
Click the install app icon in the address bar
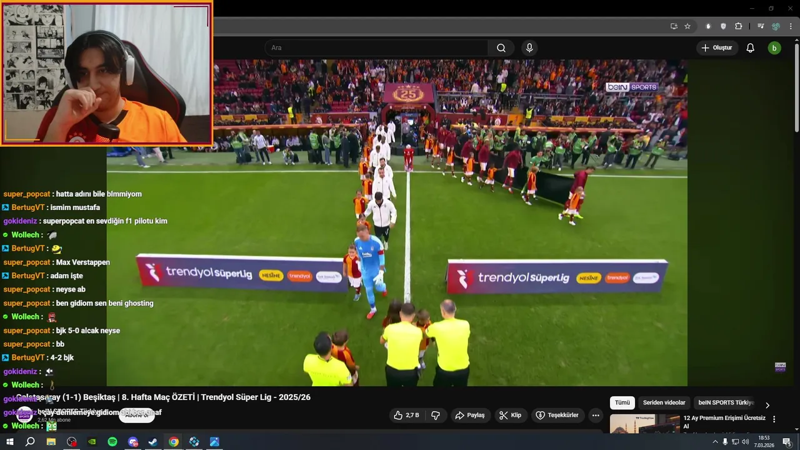click(x=674, y=26)
